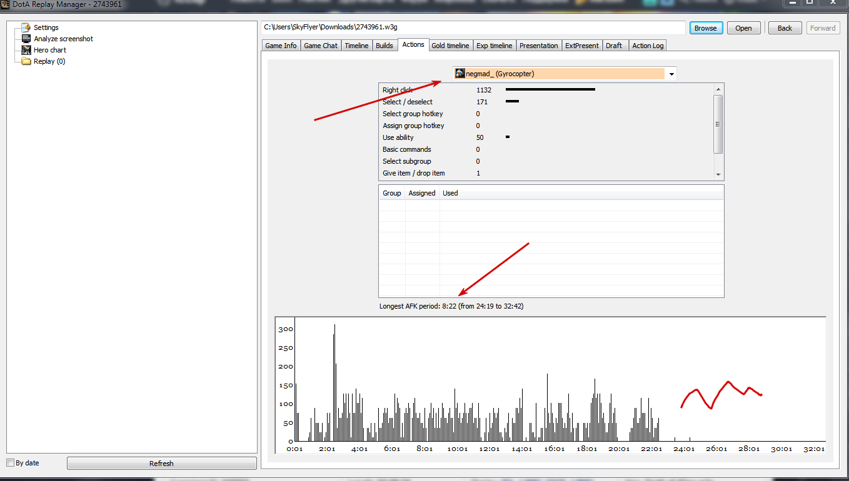Viewport: 849px width, 481px height.
Task: Select the Analyze screenshot icon
Action: pyautogui.click(x=26, y=39)
